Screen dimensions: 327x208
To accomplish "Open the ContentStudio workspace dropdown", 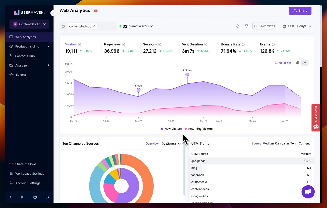I will 29,24.
